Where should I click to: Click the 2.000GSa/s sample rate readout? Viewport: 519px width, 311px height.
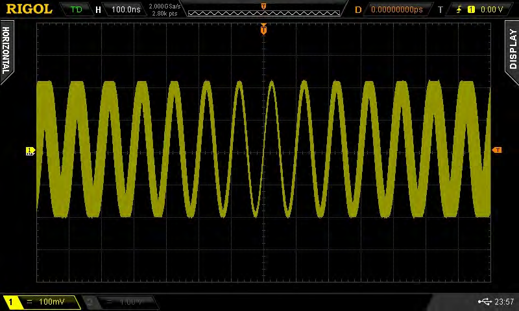tap(165, 6)
